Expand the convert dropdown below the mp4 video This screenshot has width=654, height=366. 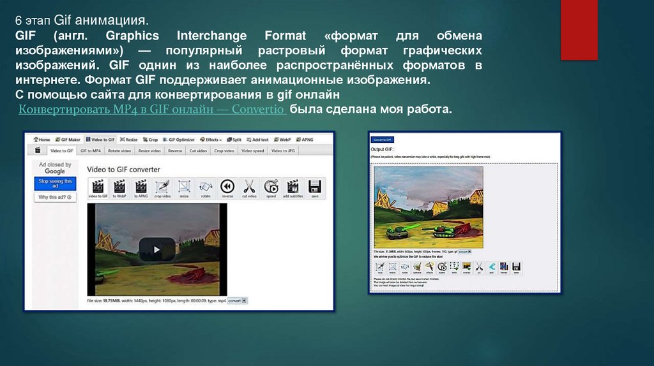[x=238, y=300]
